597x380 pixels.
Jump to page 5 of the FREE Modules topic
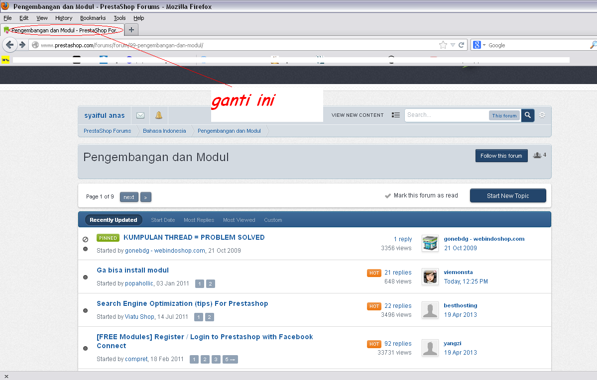pos(231,360)
